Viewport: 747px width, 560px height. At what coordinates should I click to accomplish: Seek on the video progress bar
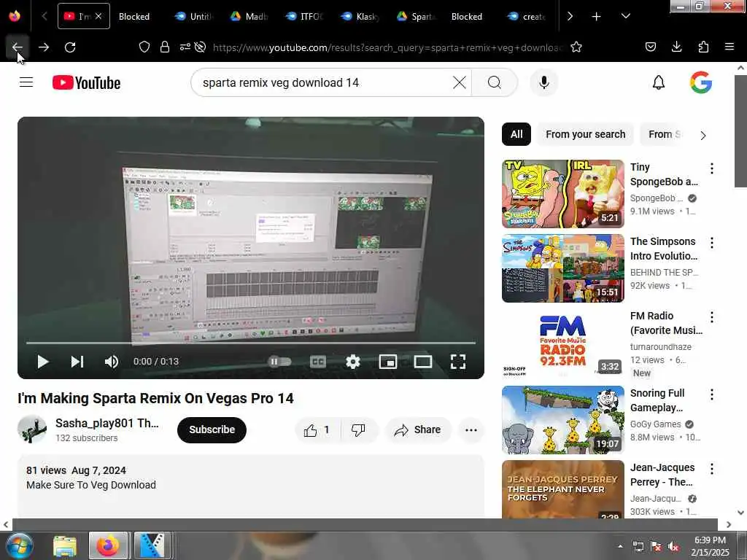[x=251, y=343]
